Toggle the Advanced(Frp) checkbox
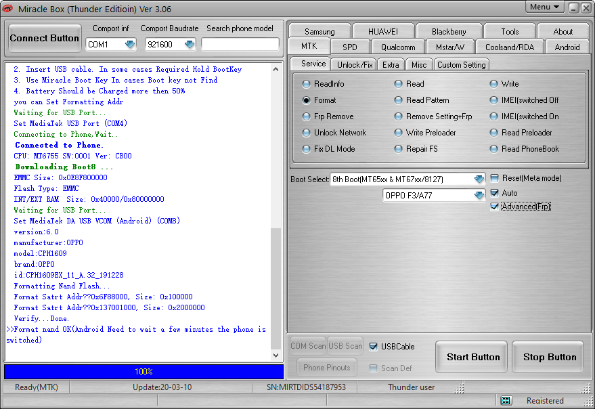The image size is (595, 409). [494, 207]
